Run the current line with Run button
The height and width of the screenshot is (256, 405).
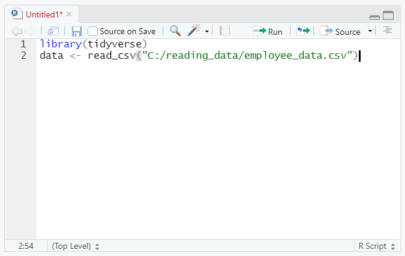268,31
